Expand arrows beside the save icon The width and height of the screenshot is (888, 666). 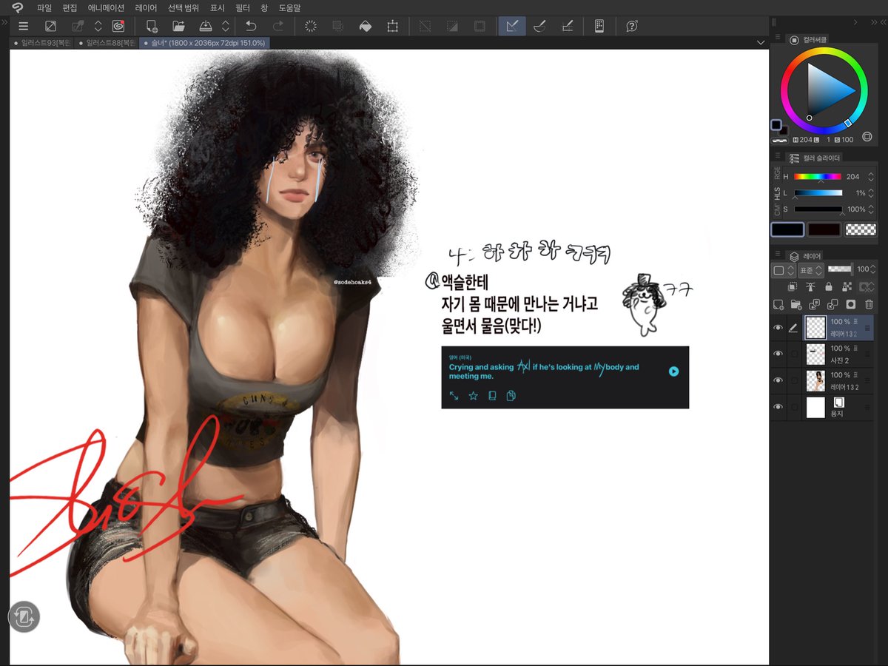click(225, 26)
